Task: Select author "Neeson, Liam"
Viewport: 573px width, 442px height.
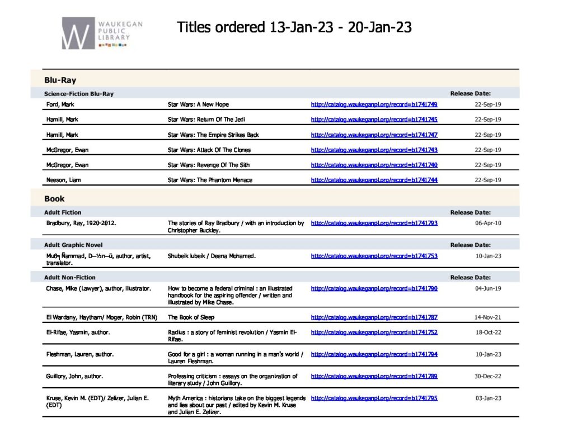Action: [64, 180]
